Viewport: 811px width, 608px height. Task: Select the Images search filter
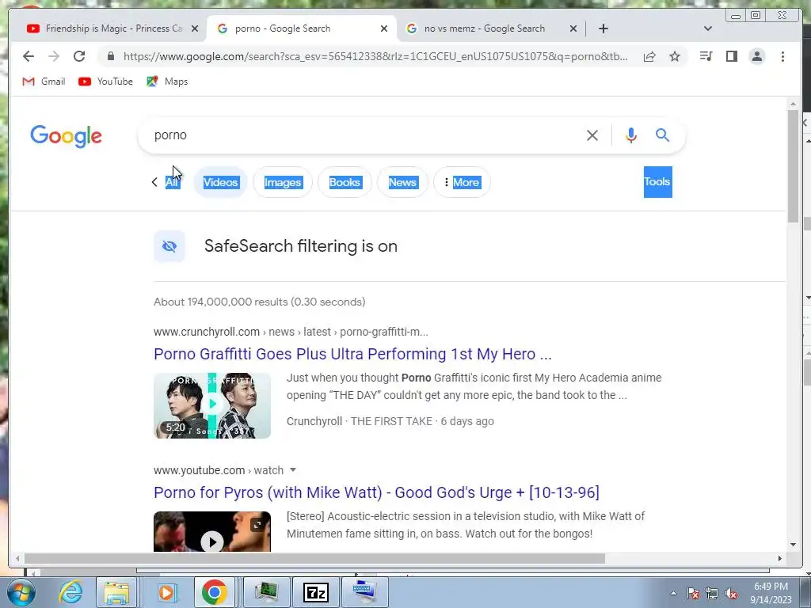[283, 182]
